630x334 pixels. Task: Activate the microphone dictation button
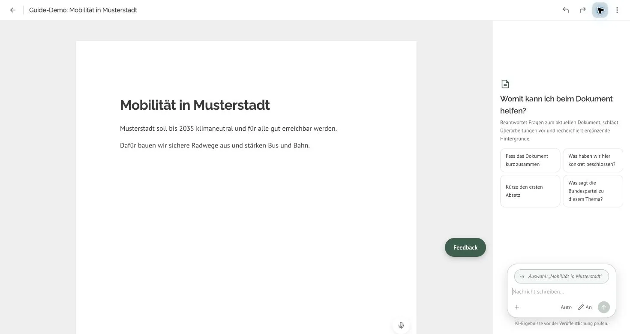point(401,325)
